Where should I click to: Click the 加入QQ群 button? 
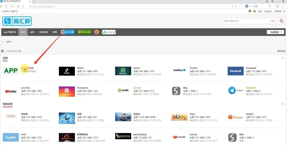[x=68, y=32]
